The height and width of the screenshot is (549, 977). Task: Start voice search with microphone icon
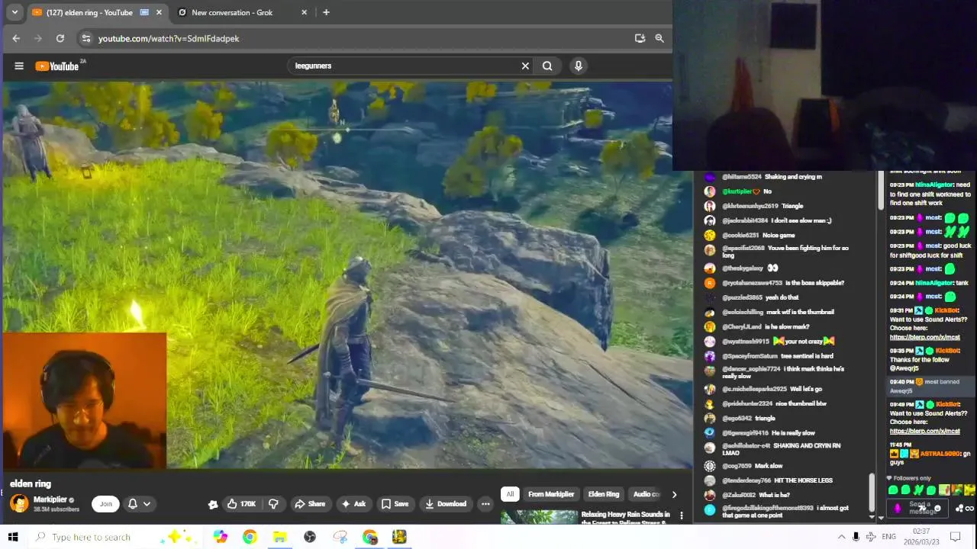[x=579, y=66]
